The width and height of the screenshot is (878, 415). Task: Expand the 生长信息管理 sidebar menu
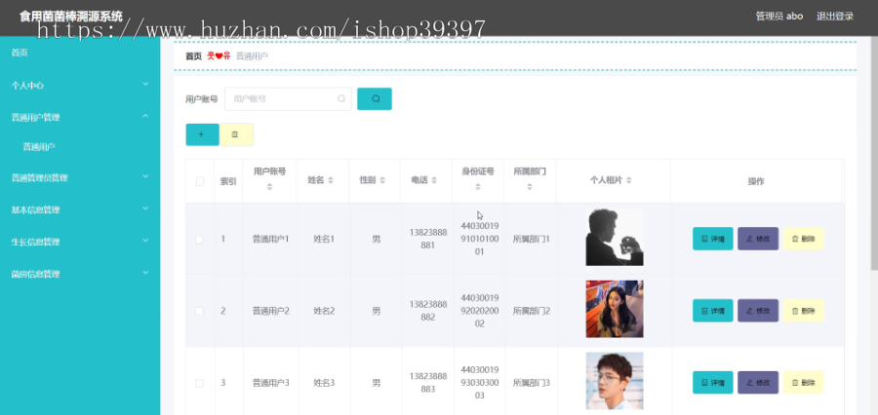coord(80,242)
